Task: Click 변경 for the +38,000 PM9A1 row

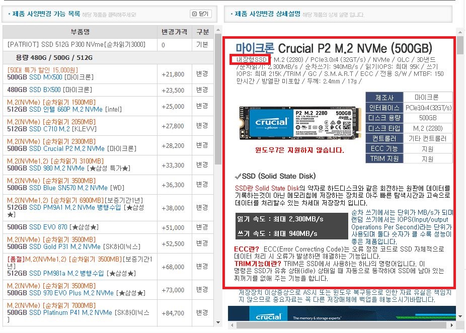Action: 202,207
